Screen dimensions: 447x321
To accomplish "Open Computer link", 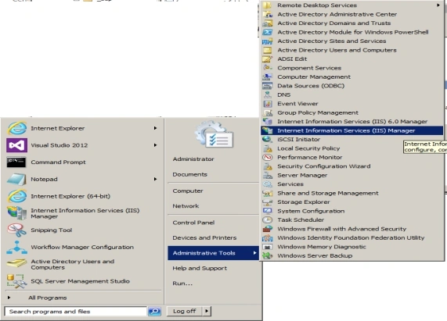I will tap(188, 191).
